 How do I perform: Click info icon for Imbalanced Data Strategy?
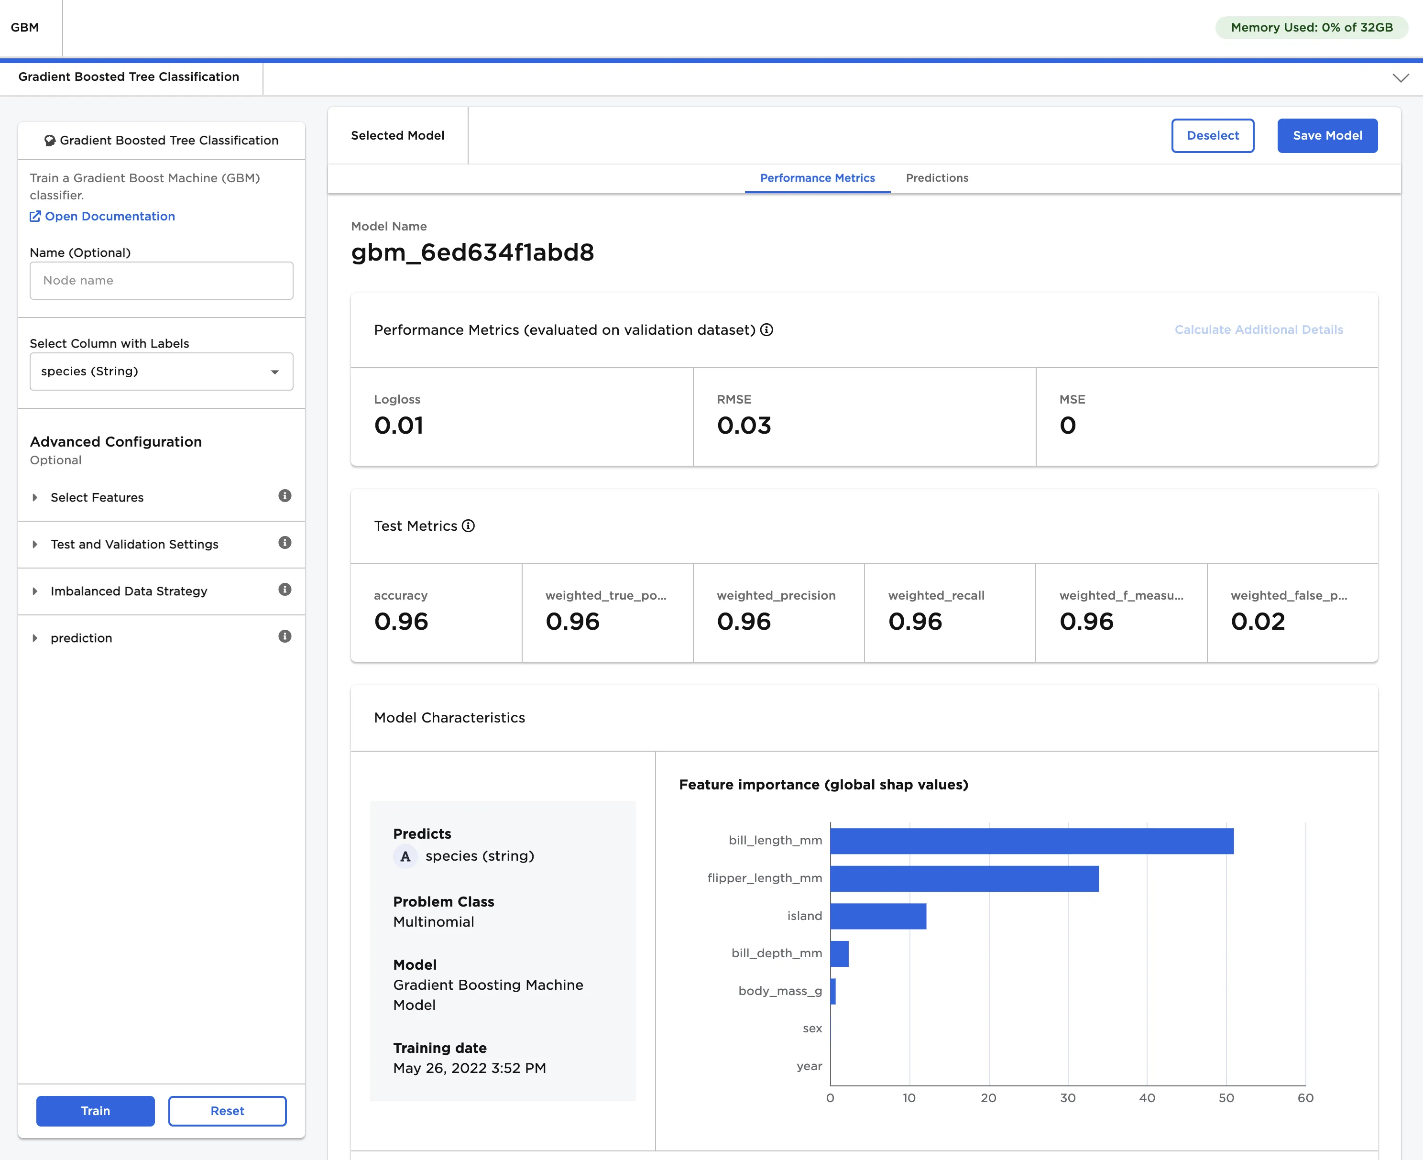click(x=285, y=590)
